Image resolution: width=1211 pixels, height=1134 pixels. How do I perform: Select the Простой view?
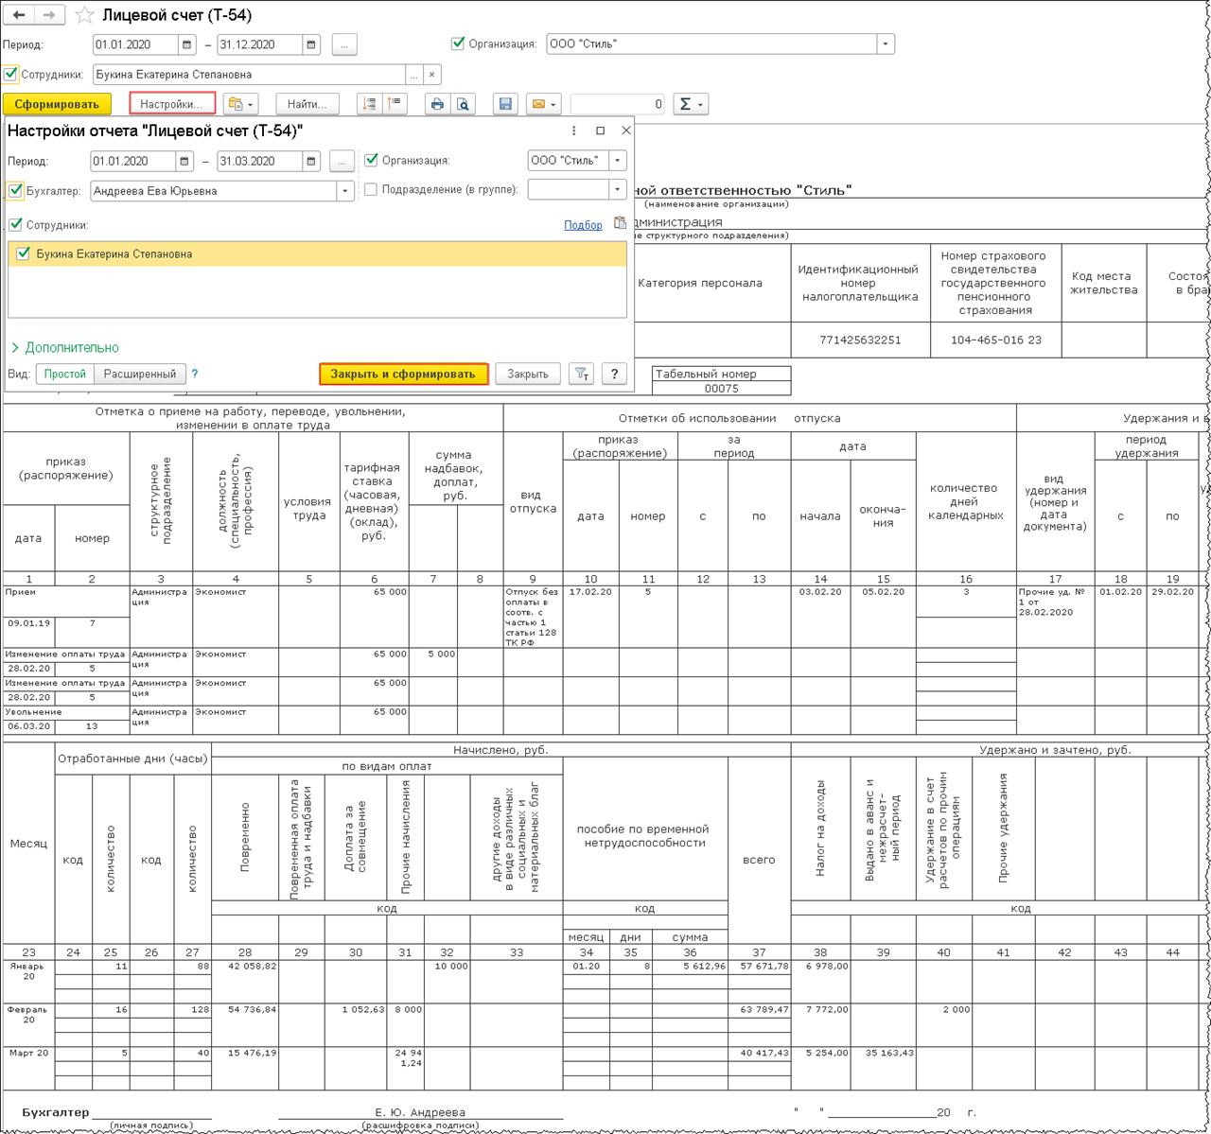point(64,375)
